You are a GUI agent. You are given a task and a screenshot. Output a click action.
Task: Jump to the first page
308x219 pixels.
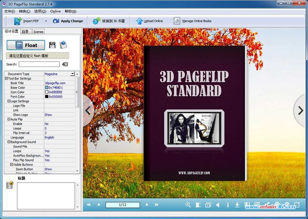click(x=89, y=205)
